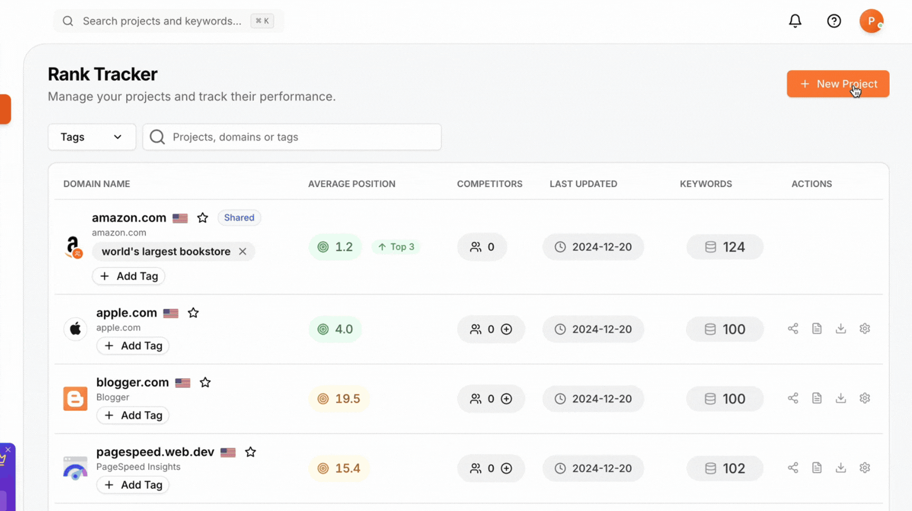The height and width of the screenshot is (511, 912).
Task: Expand the Tags dropdown filter
Action: pos(92,137)
